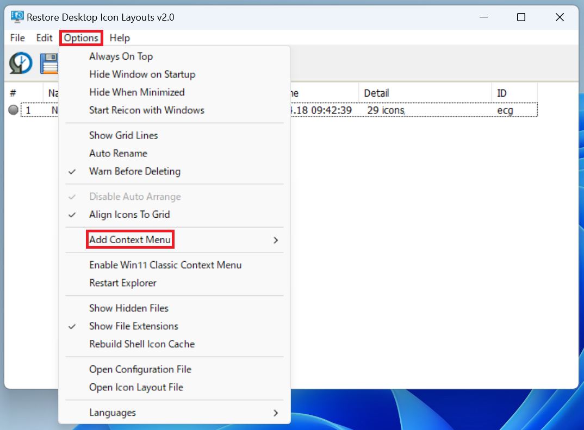The height and width of the screenshot is (430, 584).
Task: Open the File menu
Action: click(17, 38)
